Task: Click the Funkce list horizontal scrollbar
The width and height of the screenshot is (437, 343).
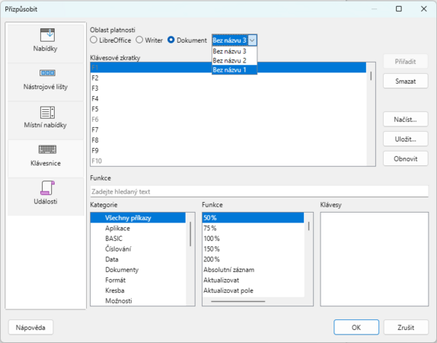Action: click(x=238, y=301)
